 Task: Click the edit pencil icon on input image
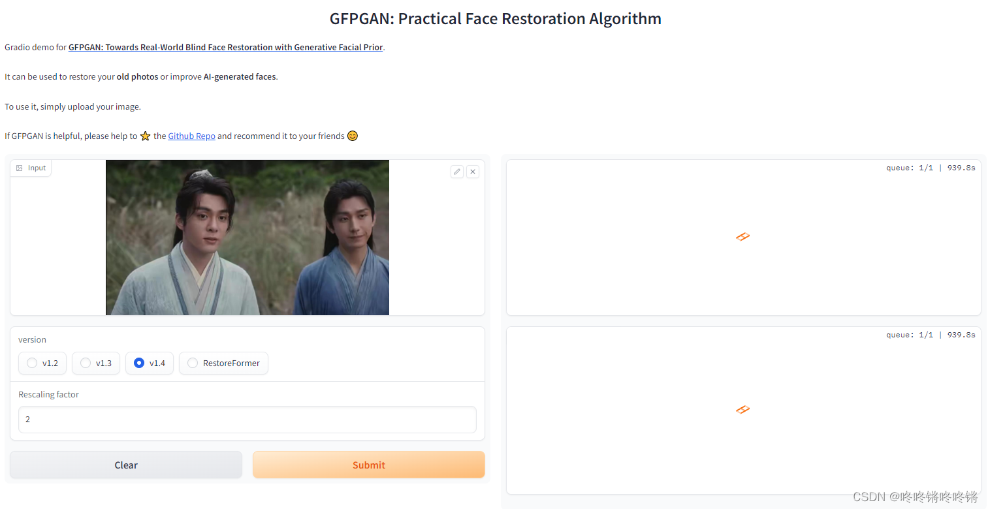457,172
